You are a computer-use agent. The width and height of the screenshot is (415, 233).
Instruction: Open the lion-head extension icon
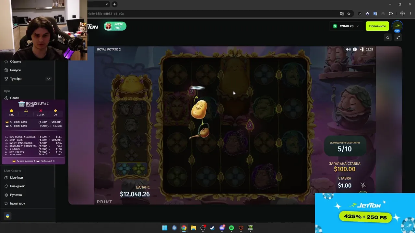367,14
